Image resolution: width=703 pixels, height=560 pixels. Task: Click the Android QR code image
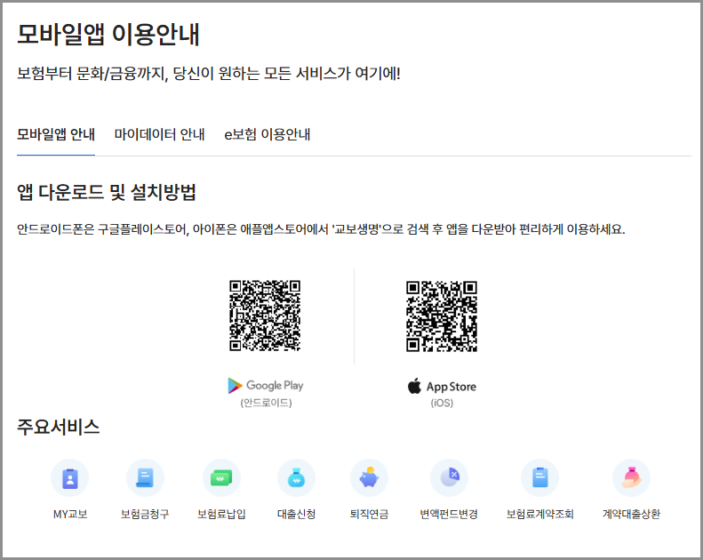[265, 316]
